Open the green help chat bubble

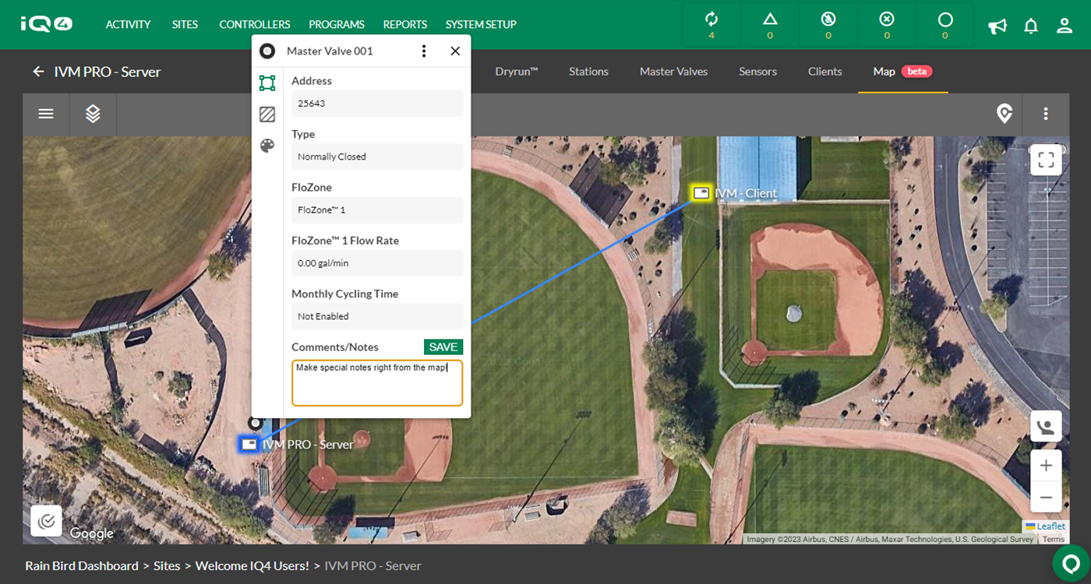tap(1071, 563)
